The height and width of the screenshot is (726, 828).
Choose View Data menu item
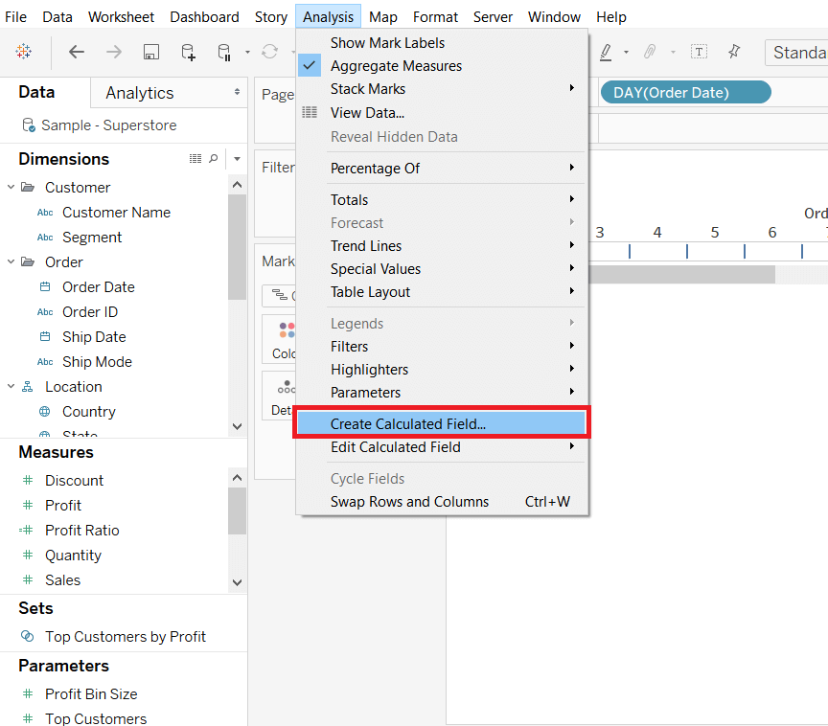[443, 112]
